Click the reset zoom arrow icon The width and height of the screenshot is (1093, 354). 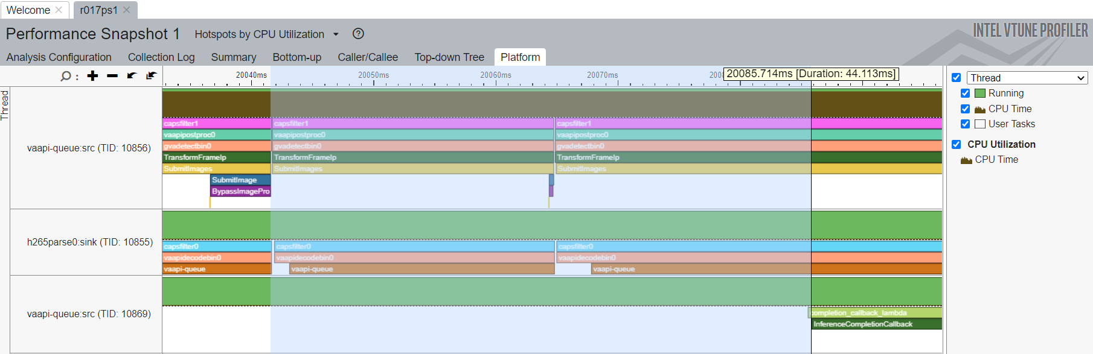coord(151,76)
